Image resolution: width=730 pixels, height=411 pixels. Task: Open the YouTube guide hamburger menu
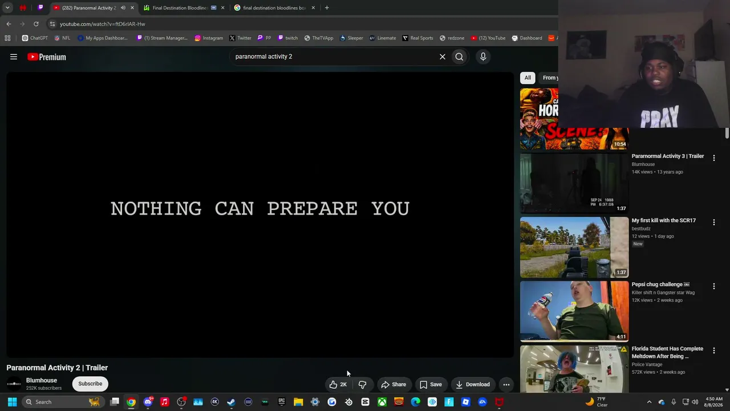pyautogui.click(x=14, y=57)
